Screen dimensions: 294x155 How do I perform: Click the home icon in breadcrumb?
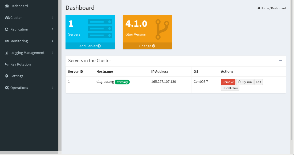259,8
